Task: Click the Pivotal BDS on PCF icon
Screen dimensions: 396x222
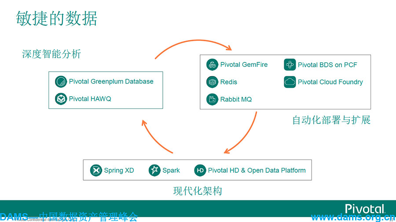Action: pos(290,65)
